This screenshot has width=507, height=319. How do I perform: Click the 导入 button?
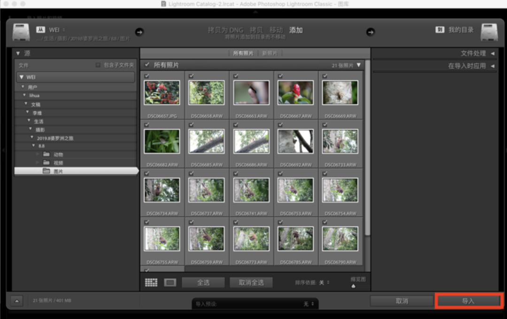[x=468, y=301]
